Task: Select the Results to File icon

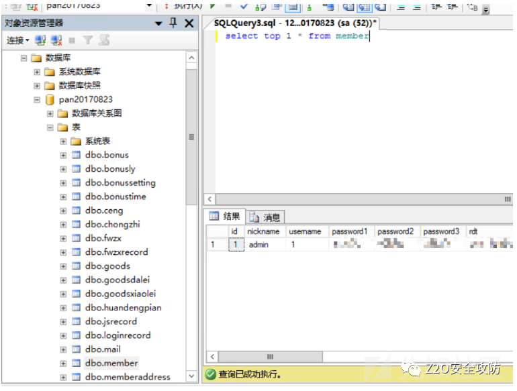Action: pos(380,6)
